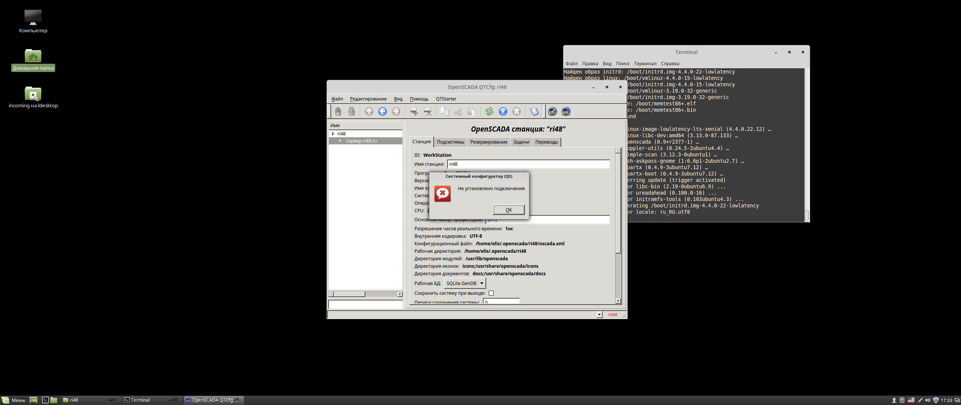961x405 pixels.
Task: Click the green Refresh page icon
Action: [x=489, y=111]
